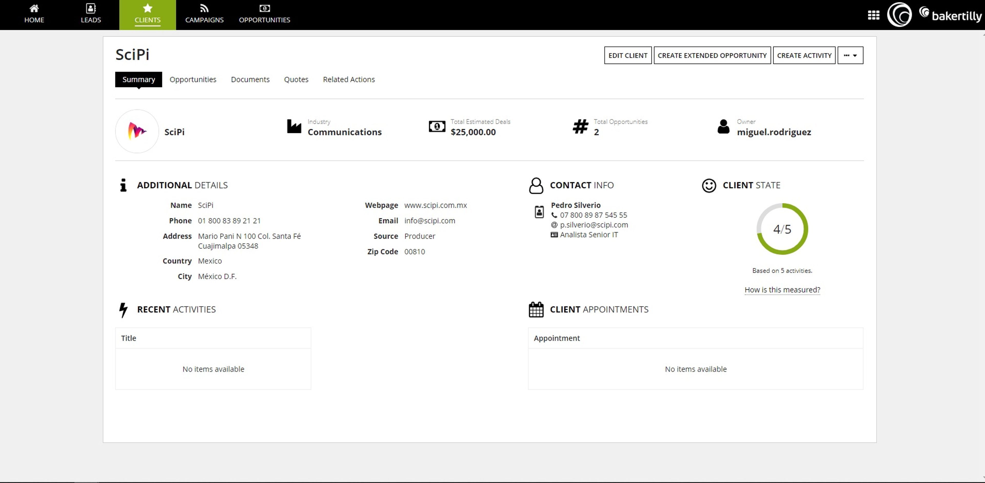The image size is (985, 483).
Task: Switch to the Documents tab
Action: (x=250, y=79)
